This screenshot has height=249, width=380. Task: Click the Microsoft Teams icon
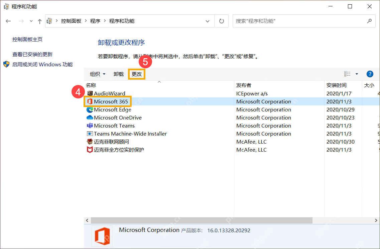tap(90, 126)
